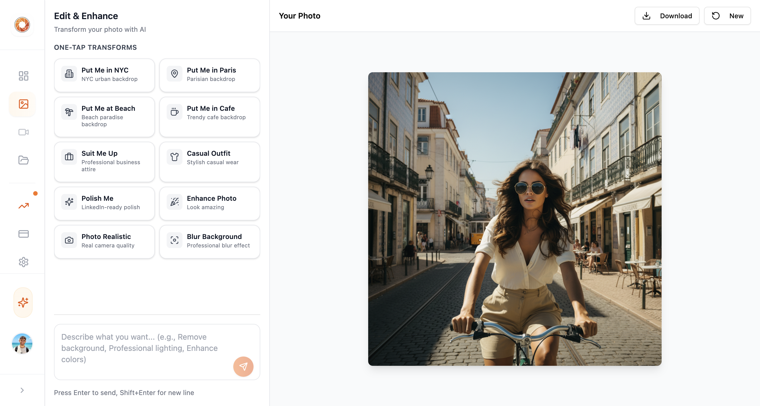This screenshot has height=406, width=760.
Task: Open the dashboard grid icon in sidebar
Action: point(23,76)
